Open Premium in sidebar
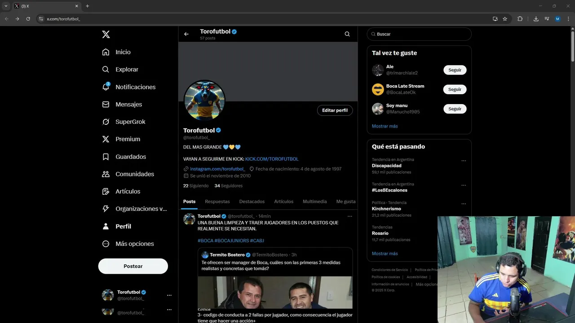The image size is (575, 323). pyautogui.click(x=121, y=139)
